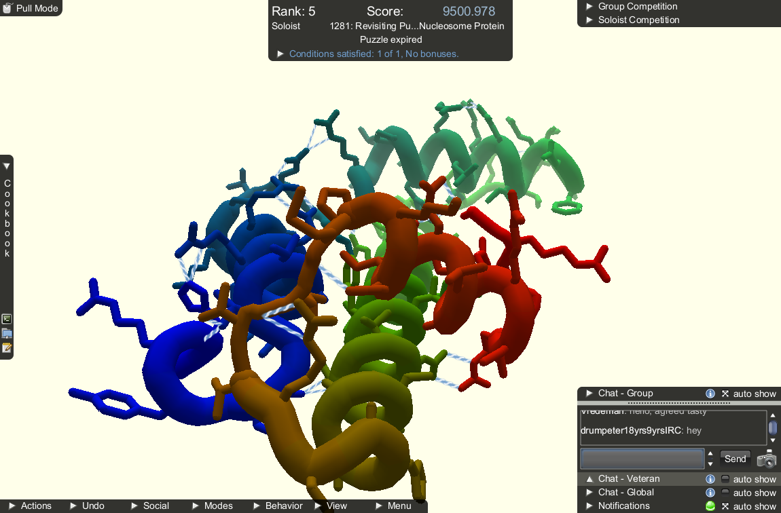Enable auto show for Chat - Global

click(x=725, y=493)
